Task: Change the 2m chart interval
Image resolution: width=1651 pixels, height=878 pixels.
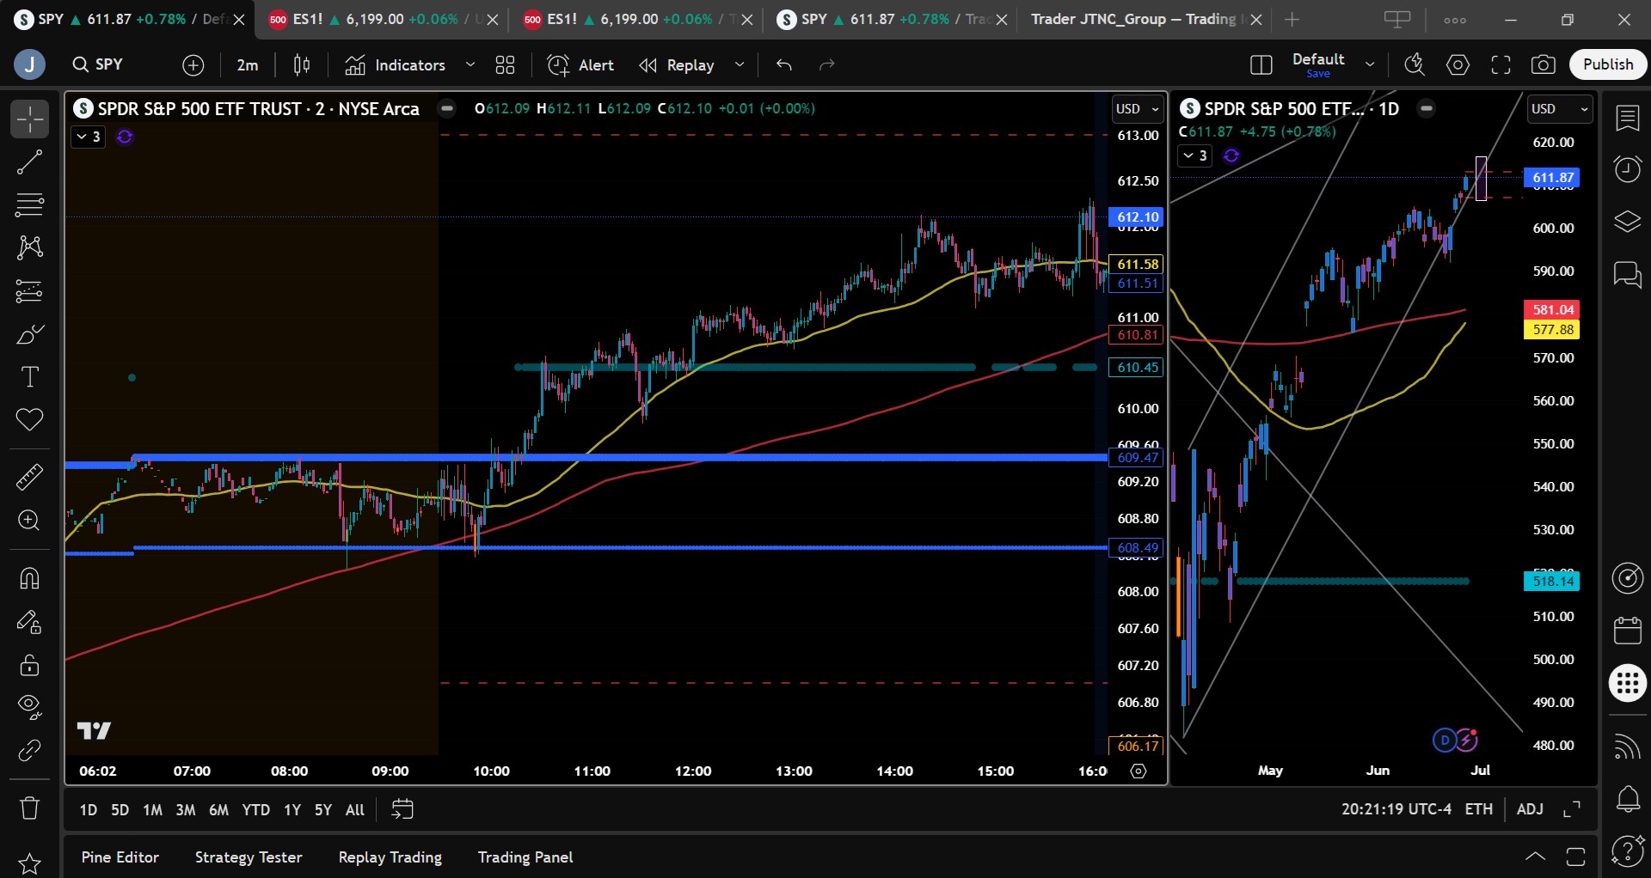Action: pos(248,64)
